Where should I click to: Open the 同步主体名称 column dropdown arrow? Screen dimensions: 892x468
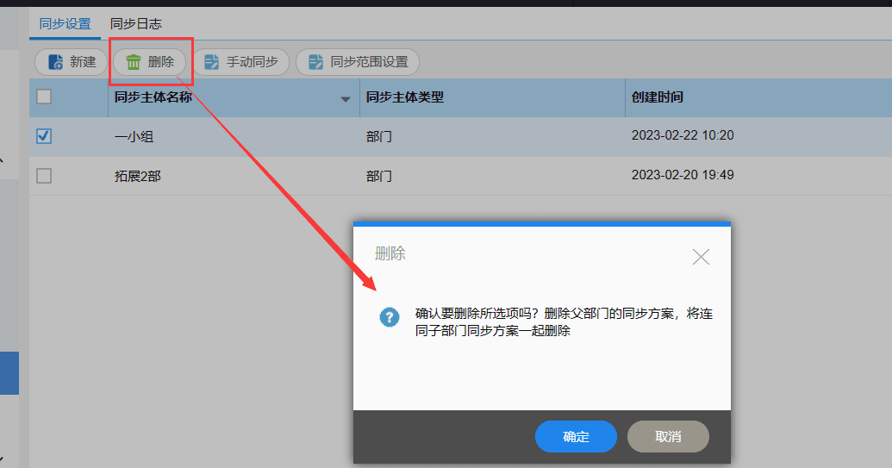[346, 99]
